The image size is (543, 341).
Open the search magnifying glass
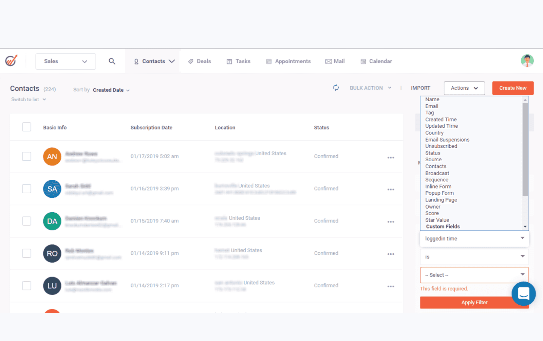point(112,61)
